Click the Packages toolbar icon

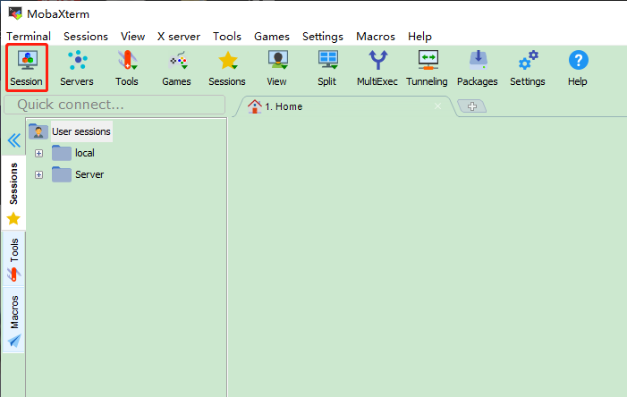click(477, 67)
